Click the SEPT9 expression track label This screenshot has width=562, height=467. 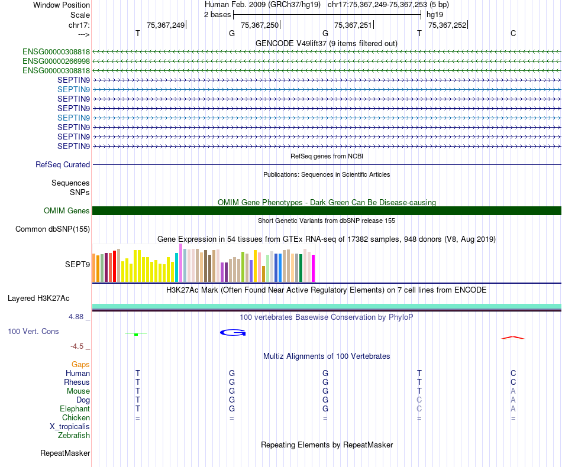77,264
